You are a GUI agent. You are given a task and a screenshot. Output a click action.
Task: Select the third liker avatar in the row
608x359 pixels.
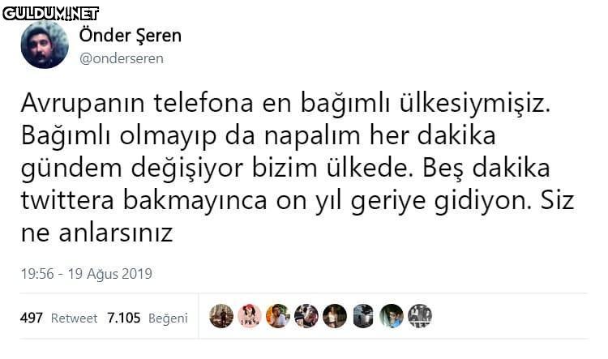(278, 316)
